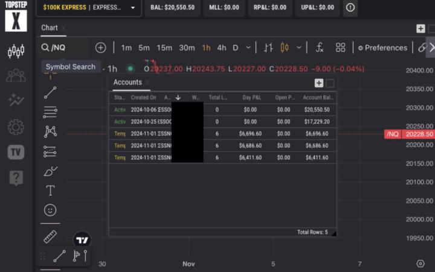
Task: Select the 15m timeframe
Action: (164, 48)
